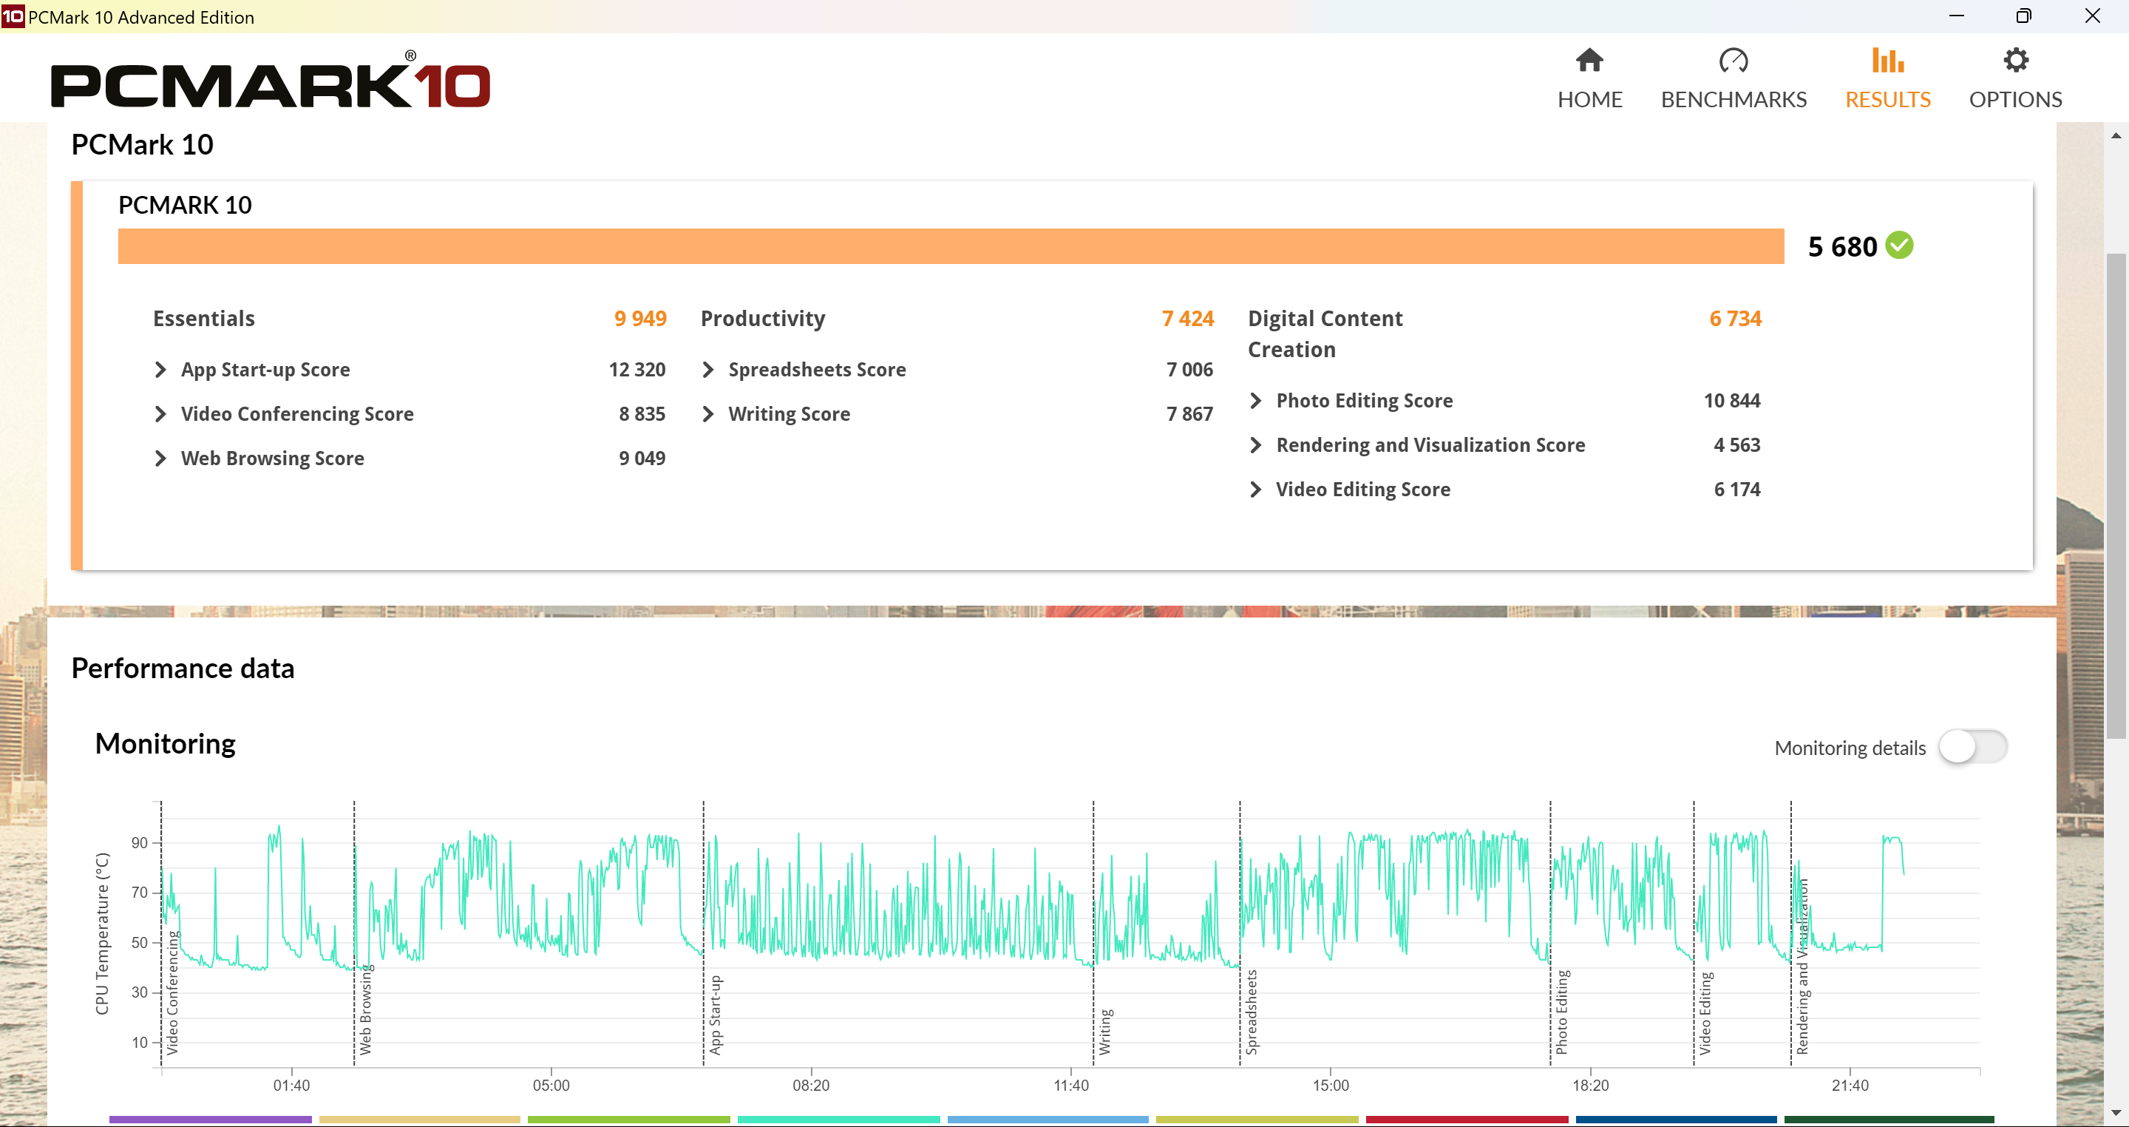
Task: Expand Video Editing Score details
Action: [x=1255, y=490]
